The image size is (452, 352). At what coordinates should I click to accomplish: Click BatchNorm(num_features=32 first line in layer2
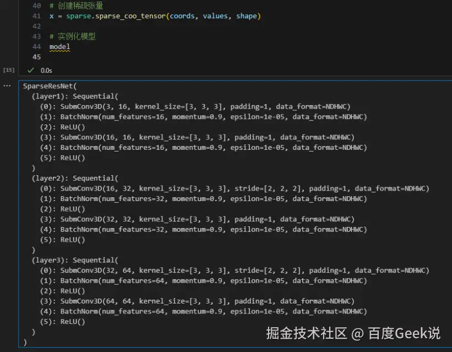[204, 198]
